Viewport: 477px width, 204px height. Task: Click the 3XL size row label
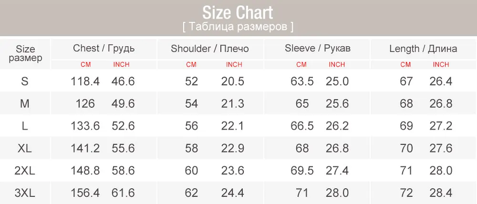point(25,193)
